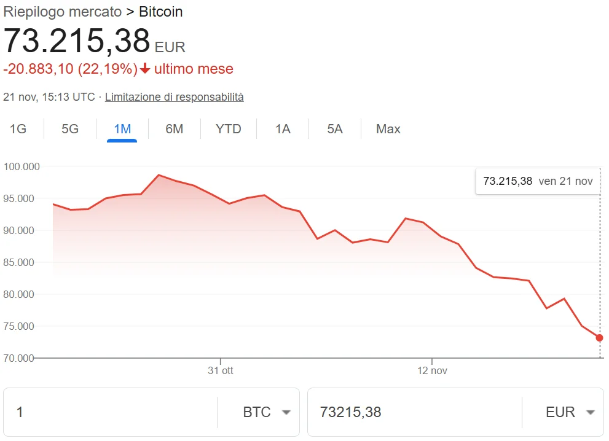Navigate to Riepilogo mercato breadcrumb

click(61, 12)
